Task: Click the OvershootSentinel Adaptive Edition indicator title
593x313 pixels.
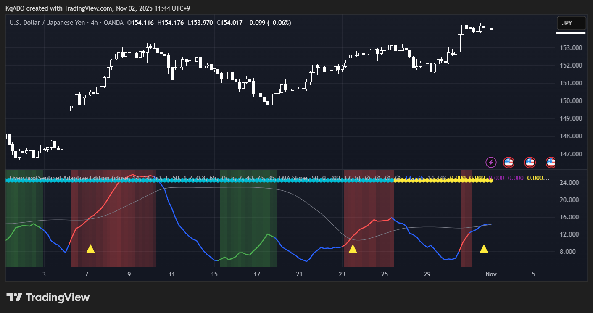Action: click(59, 178)
